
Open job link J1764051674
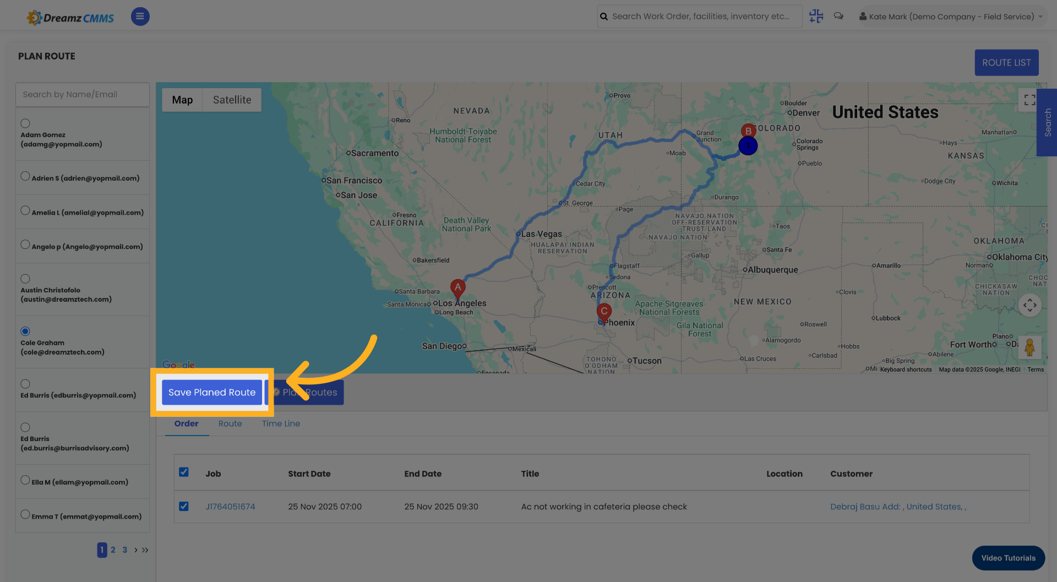pyautogui.click(x=230, y=506)
